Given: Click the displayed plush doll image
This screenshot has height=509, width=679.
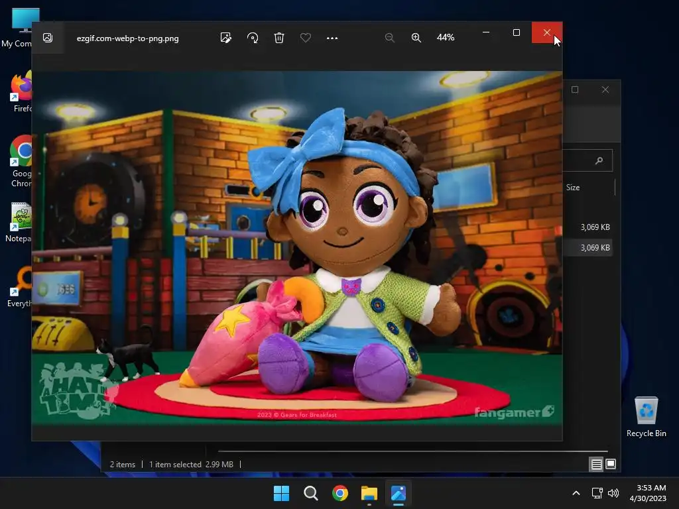Looking at the screenshot, I should coord(297,249).
